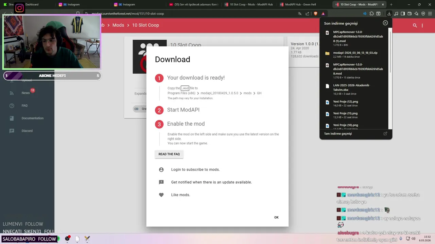
Task: Click the translate page icon in address bar
Action: click(300, 14)
